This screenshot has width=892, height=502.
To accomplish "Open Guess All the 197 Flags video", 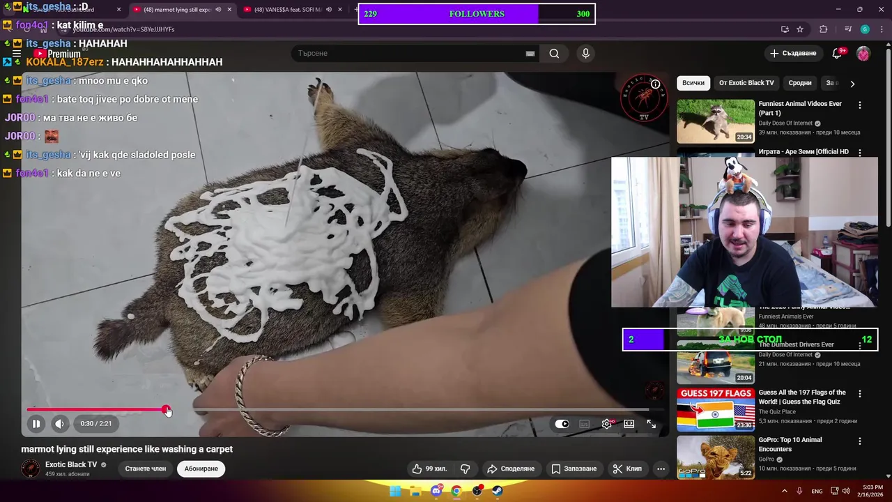I will [x=716, y=409].
